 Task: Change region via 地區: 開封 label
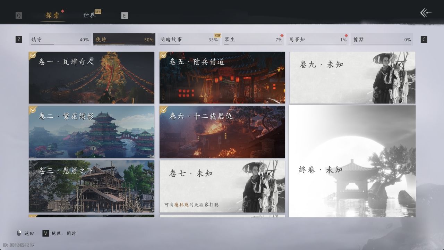point(64,233)
